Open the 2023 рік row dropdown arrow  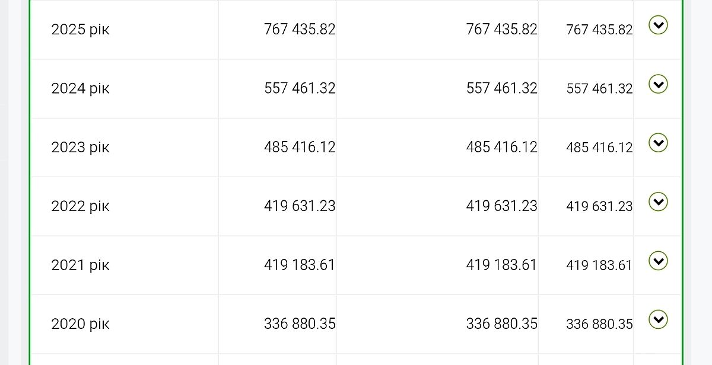[x=658, y=143]
